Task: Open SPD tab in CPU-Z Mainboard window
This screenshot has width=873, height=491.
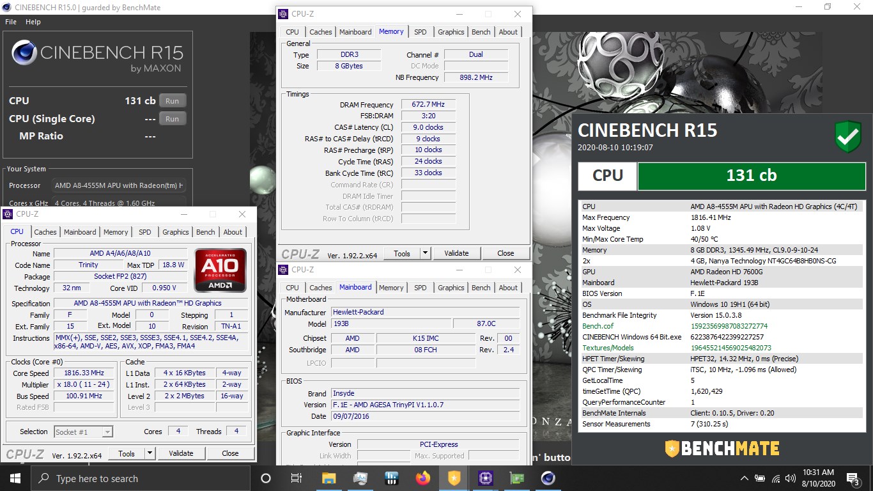Action: tap(421, 288)
